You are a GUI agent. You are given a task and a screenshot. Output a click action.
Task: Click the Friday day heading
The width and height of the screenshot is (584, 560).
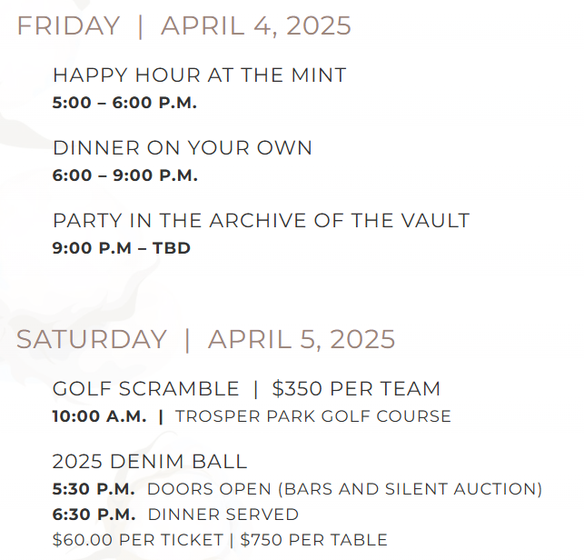68,25
